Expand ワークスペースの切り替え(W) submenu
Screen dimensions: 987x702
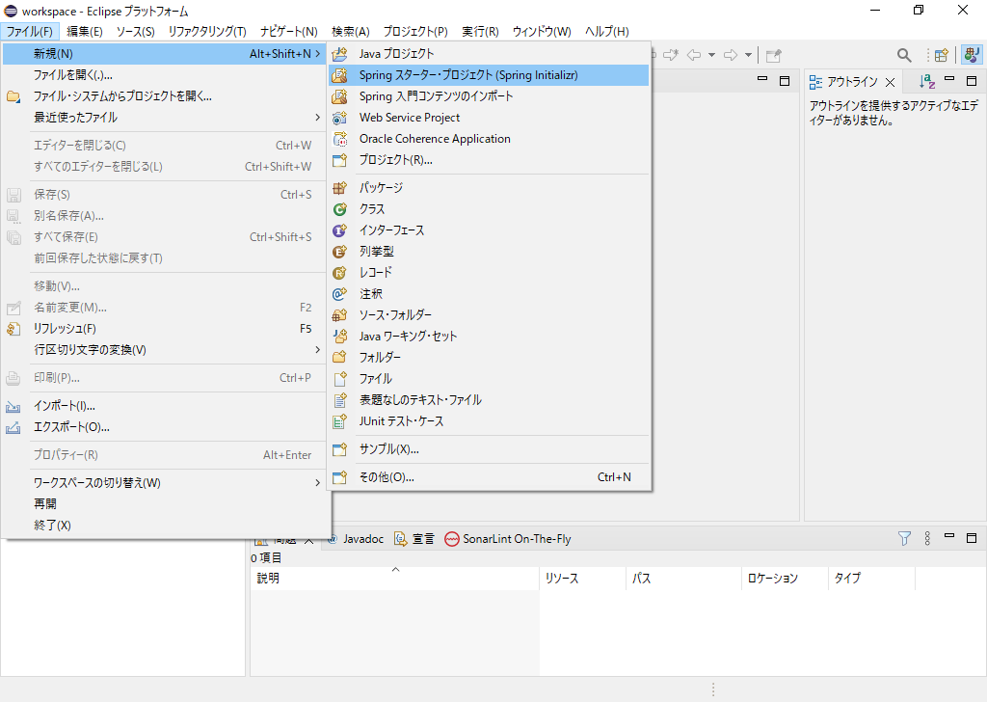tap(164, 483)
